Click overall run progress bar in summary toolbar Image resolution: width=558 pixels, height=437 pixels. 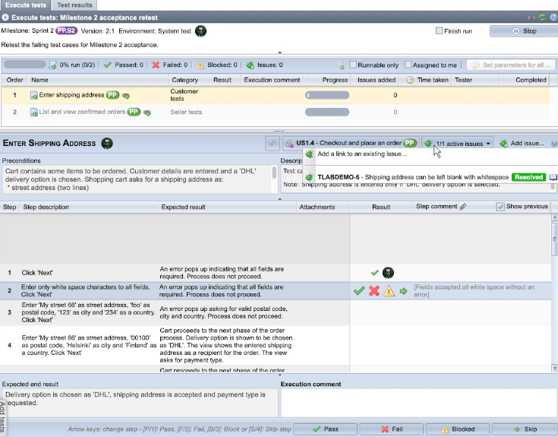coord(24,65)
